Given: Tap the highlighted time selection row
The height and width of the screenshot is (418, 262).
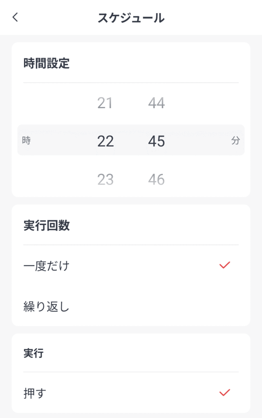Looking at the screenshot, I should (131, 141).
